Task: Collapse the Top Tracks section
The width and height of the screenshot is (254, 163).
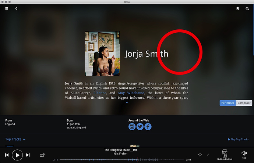Action: point(24,140)
